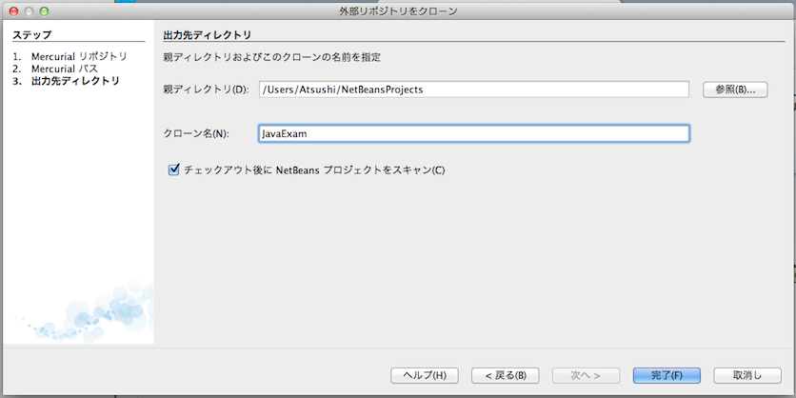
Task: Click the クローン名(N): label
Action: coord(197,134)
